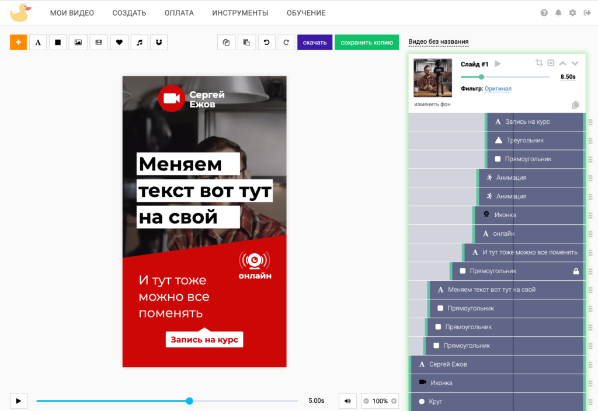This screenshot has width=598, height=411.
Task: Toggle the magnet snapping tool
Action: point(159,42)
